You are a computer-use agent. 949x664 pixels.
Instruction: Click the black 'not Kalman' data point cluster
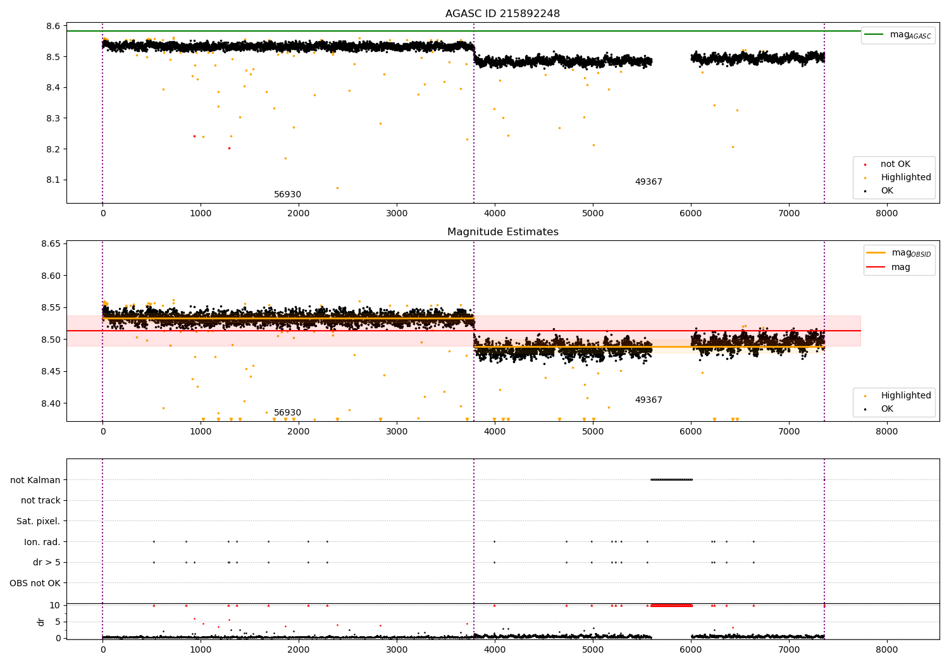[x=671, y=479]
